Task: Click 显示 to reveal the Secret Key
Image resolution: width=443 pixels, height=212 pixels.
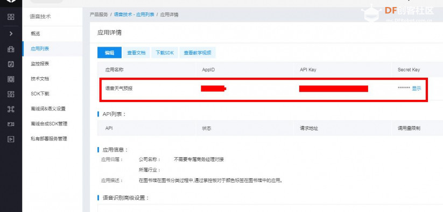Action: [417, 89]
